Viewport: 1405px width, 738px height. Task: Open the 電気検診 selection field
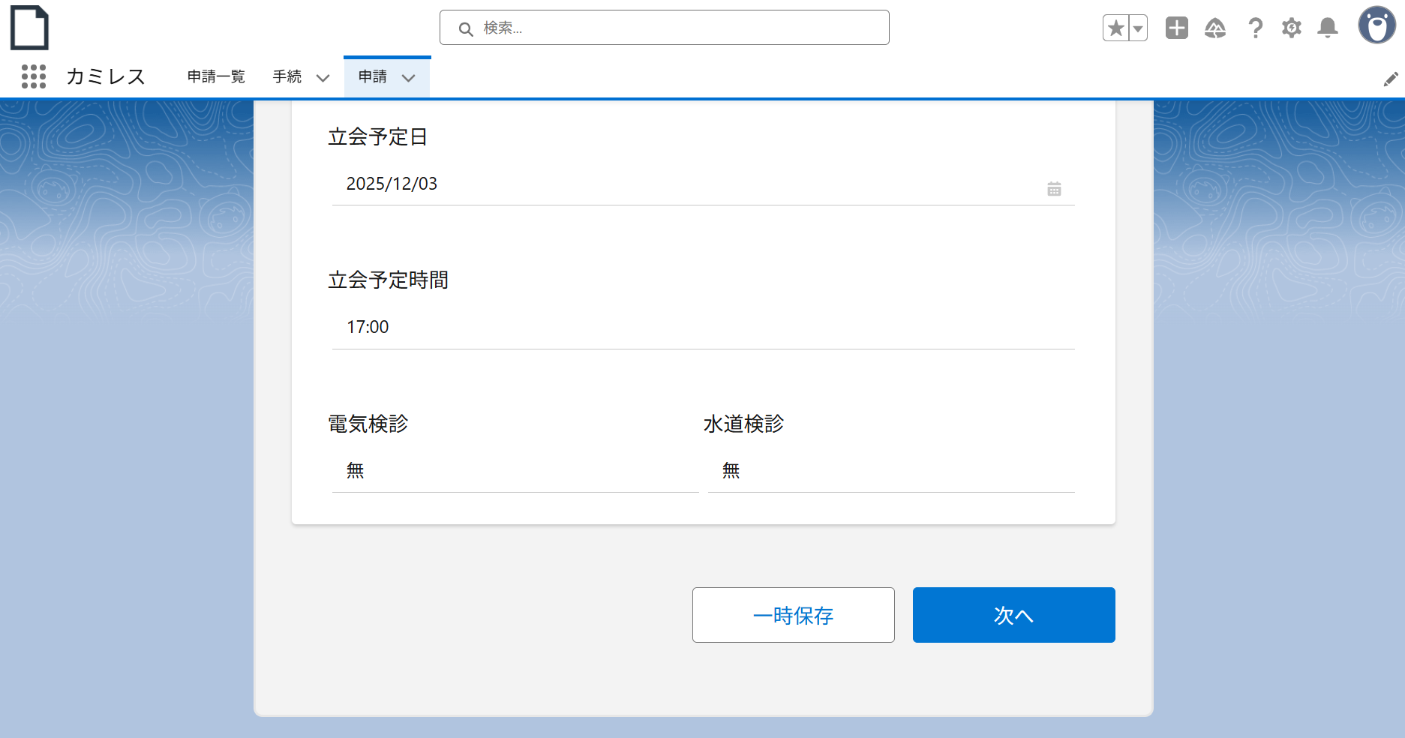click(x=515, y=471)
